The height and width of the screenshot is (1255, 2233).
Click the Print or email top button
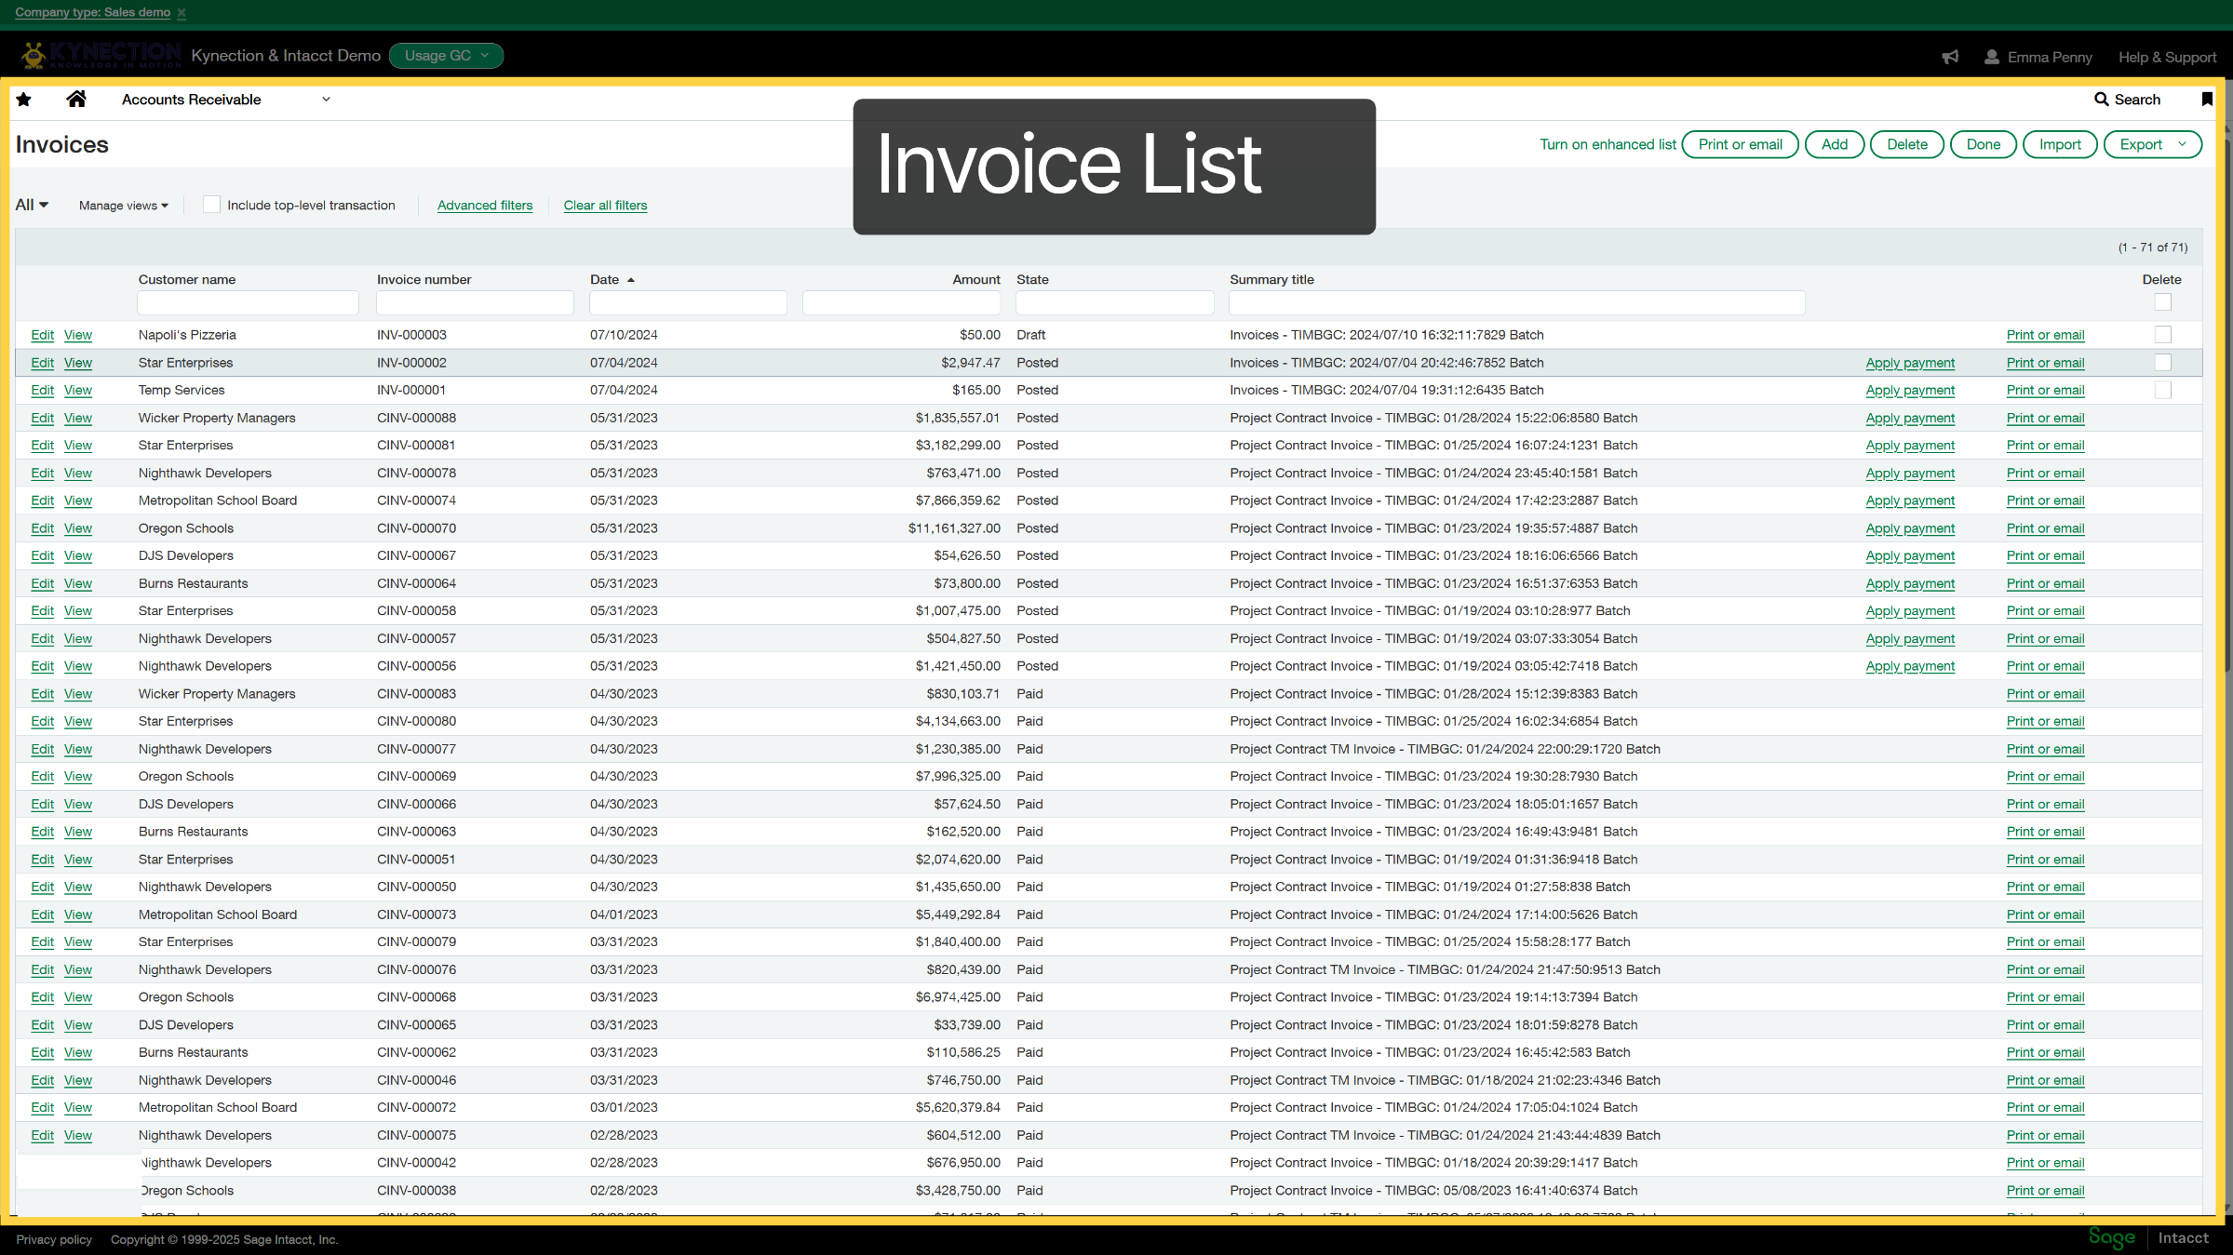tap(1740, 144)
